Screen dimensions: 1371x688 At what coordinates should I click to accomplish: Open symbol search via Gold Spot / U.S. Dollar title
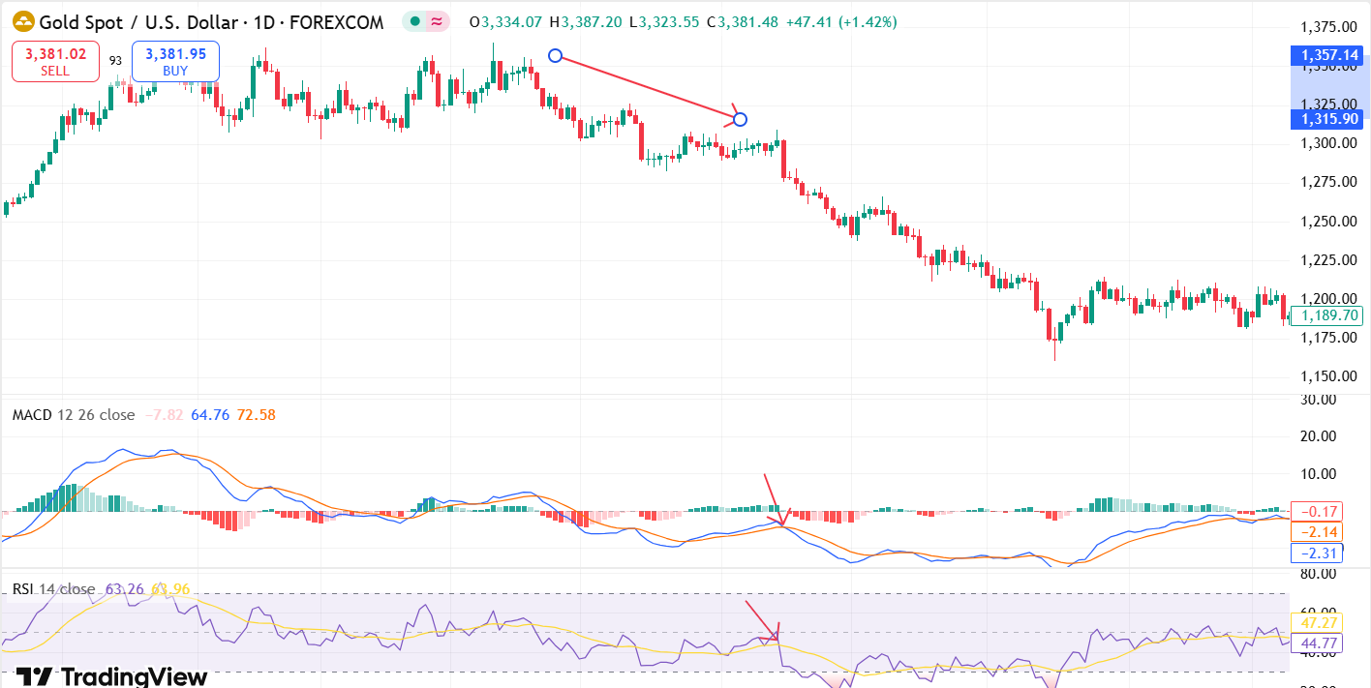pos(211,21)
